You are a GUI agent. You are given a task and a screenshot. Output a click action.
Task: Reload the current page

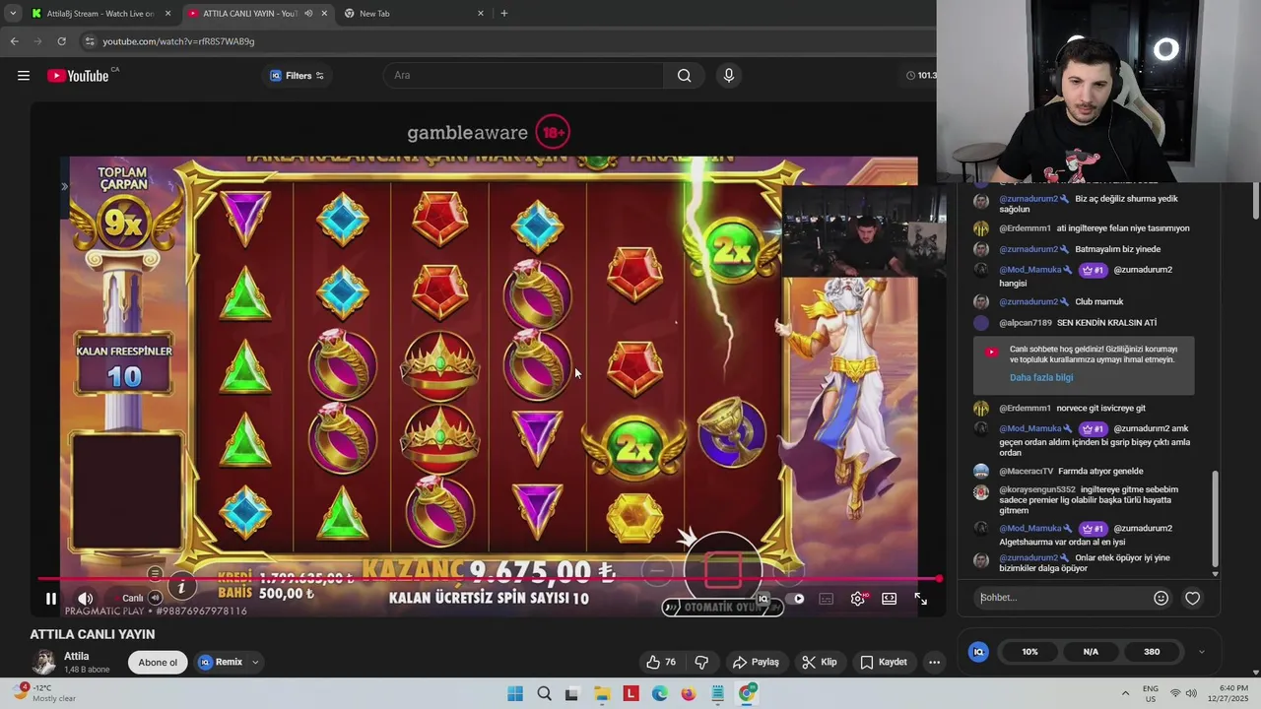pyautogui.click(x=61, y=41)
